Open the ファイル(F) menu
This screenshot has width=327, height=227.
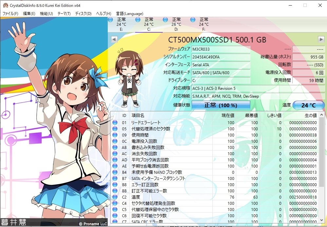pos(10,14)
